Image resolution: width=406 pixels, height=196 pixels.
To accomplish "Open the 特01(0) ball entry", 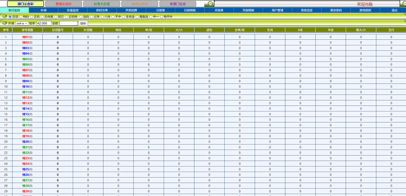I will coord(27,37).
